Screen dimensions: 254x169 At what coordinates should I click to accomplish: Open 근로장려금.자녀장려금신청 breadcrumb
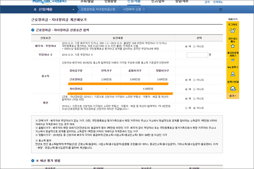point(98,9)
